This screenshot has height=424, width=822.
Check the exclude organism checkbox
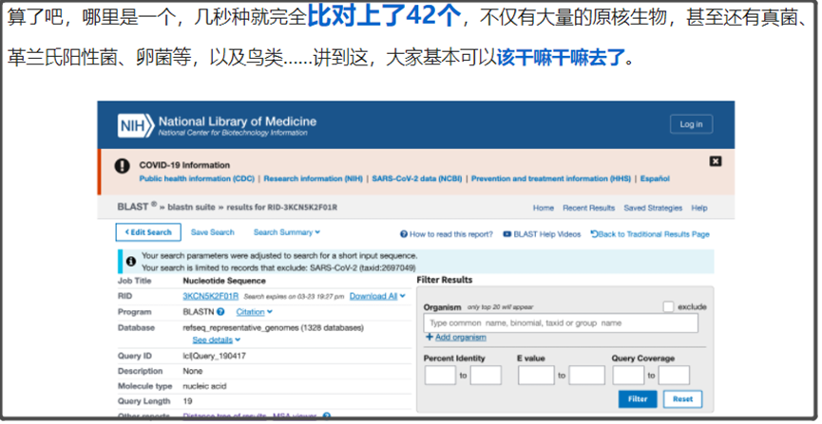point(668,306)
